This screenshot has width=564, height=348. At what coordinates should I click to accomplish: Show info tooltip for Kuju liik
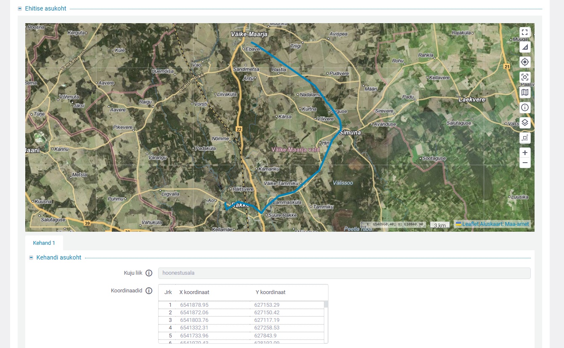[x=149, y=273]
